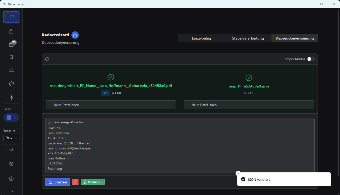Click the info icon in panel header
The image size is (340, 195).
pyautogui.click(x=47, y=59)
